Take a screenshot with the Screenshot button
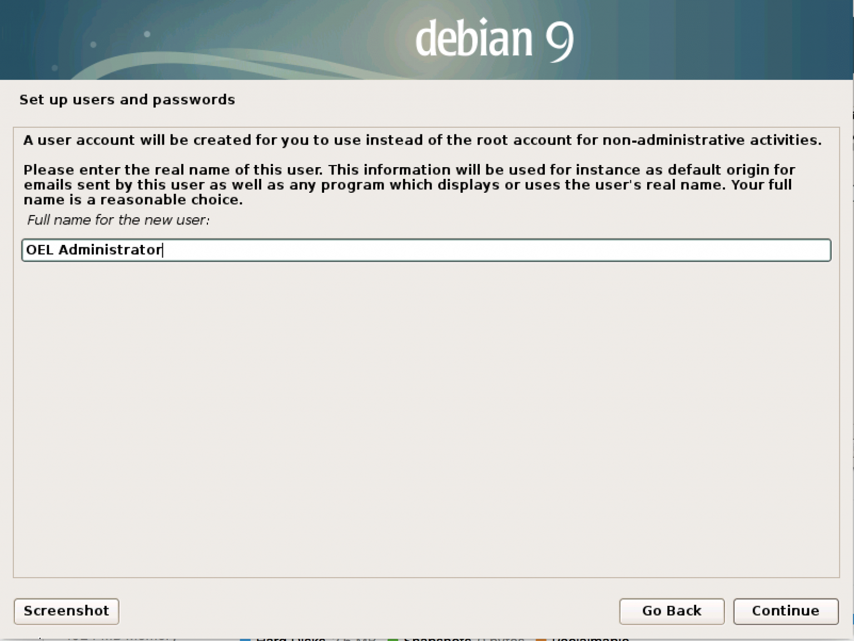 [x=66, y=611]
